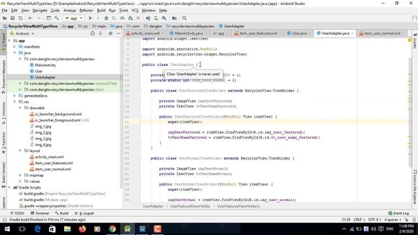Click the UTF-8 encoding in status bar
The image size is (418, 235).
click(374, 220)
